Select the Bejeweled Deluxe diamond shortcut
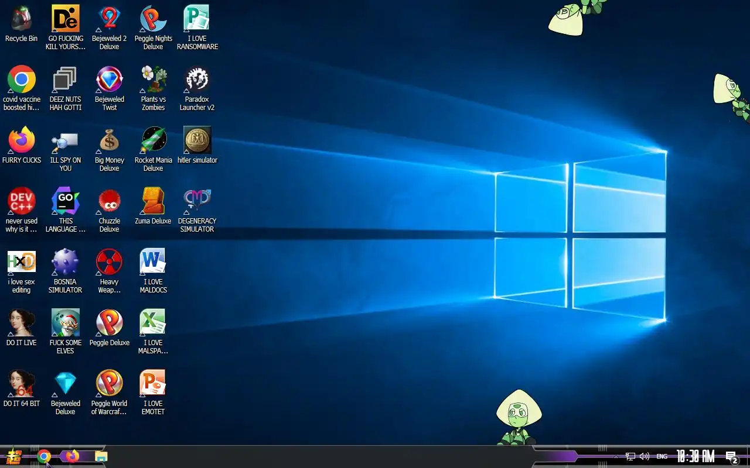 66,393
